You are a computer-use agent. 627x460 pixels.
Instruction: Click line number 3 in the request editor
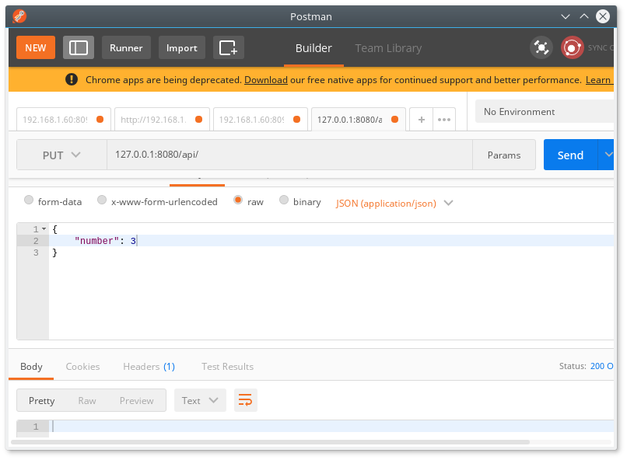(36, 253)
